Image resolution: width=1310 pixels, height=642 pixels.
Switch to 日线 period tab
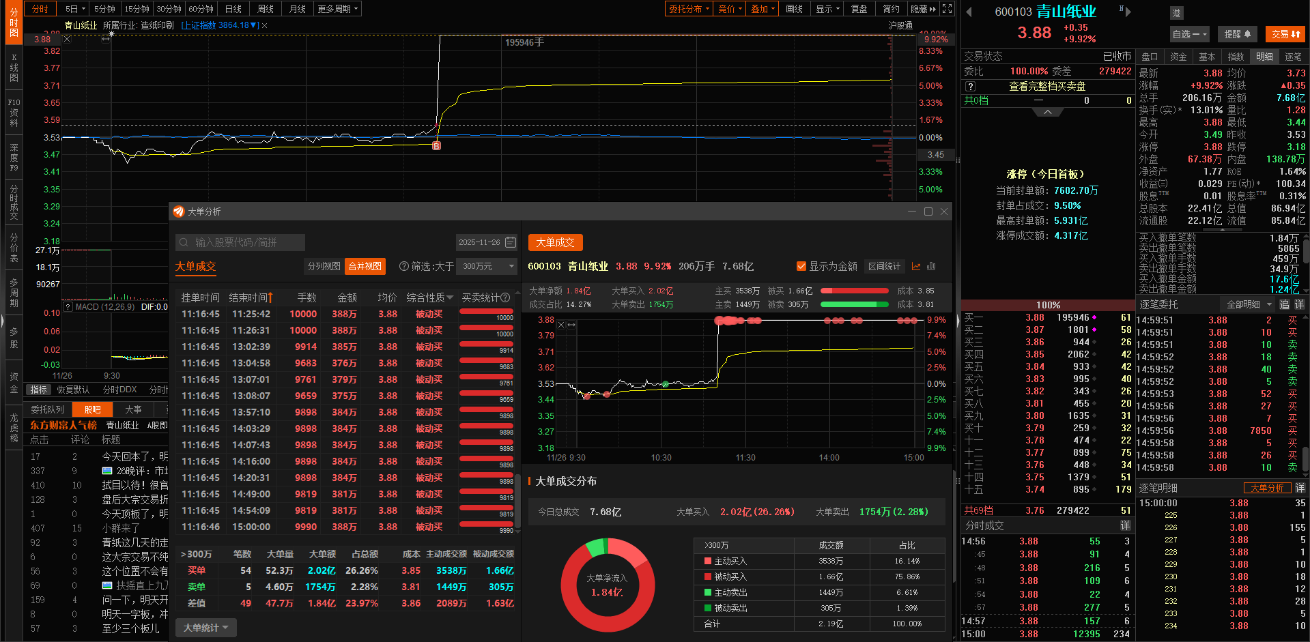(233, 9)
